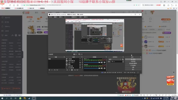Click Stop Streaming button in OBS Controls
This screenshot has height=100, width=178.
pyautogui.click(x=133, y=59)
